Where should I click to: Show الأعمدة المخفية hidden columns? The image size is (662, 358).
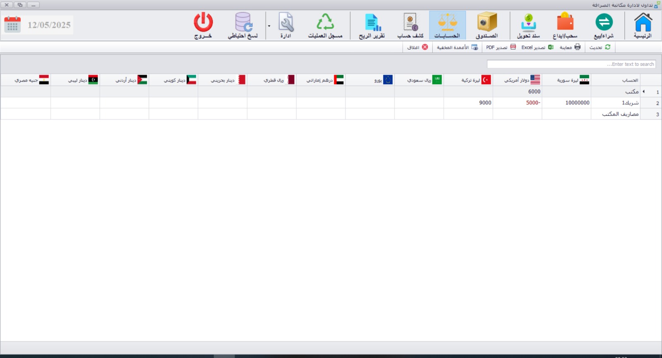click(457, 48)
